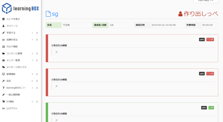The height and width of the screenshot is (122, 223).
Task: Open the マイページ menu item
Action: [x=12, y=26]
